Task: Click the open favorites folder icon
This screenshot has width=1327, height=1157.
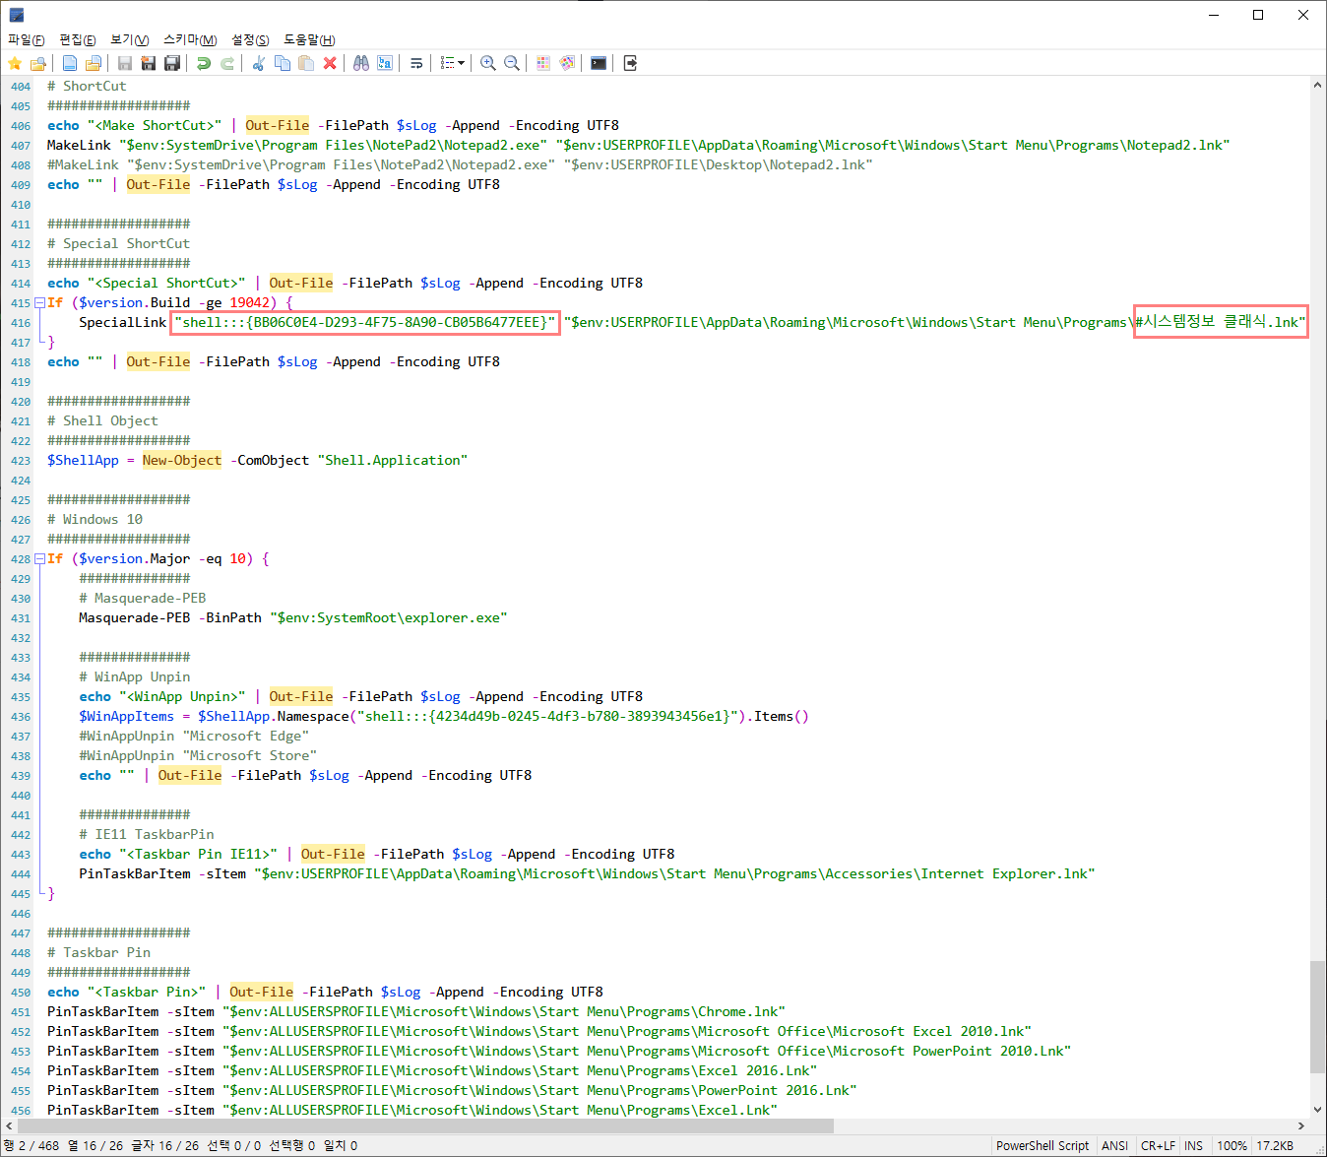Action: pyautogui.click(x=38, y=63)
